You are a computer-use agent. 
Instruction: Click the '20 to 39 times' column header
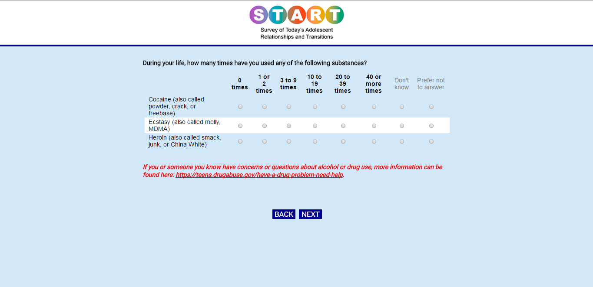coord(343,84)
